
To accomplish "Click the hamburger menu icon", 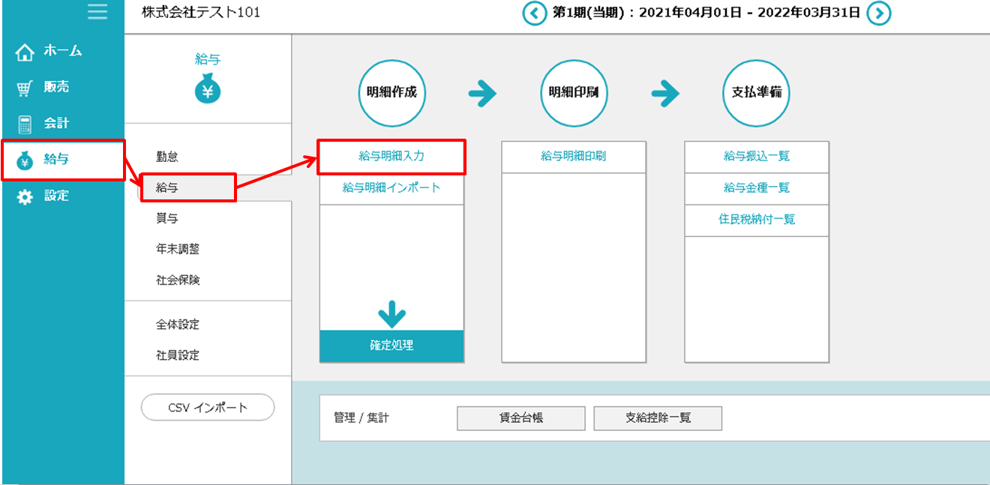I will (x=97, y=12).
